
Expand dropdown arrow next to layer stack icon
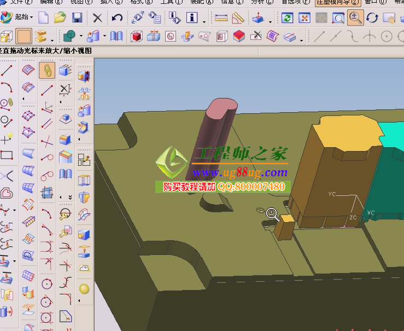[x=52, y=40]
